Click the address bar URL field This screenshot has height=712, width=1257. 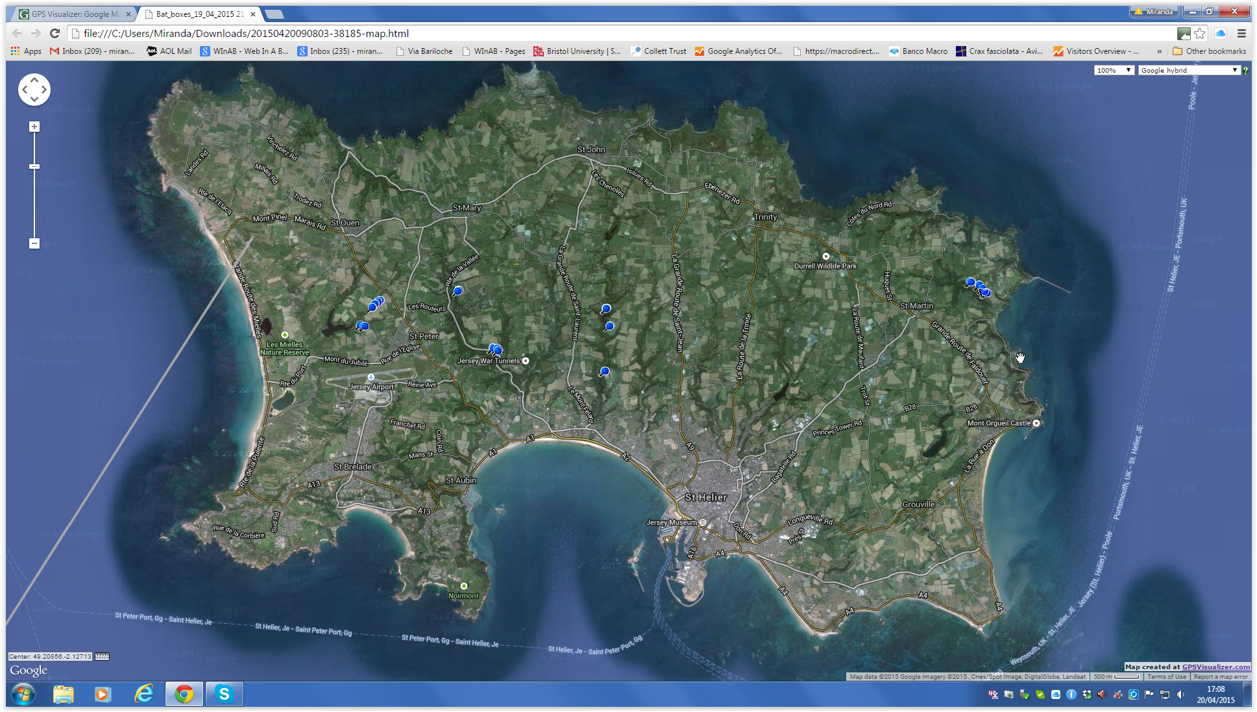623,33
